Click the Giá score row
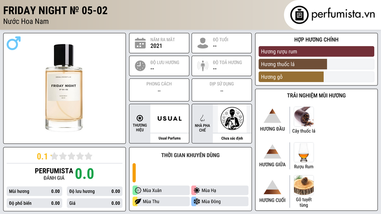Image resolution: width=381 pixels, height=214 pixels. point(95,203)
